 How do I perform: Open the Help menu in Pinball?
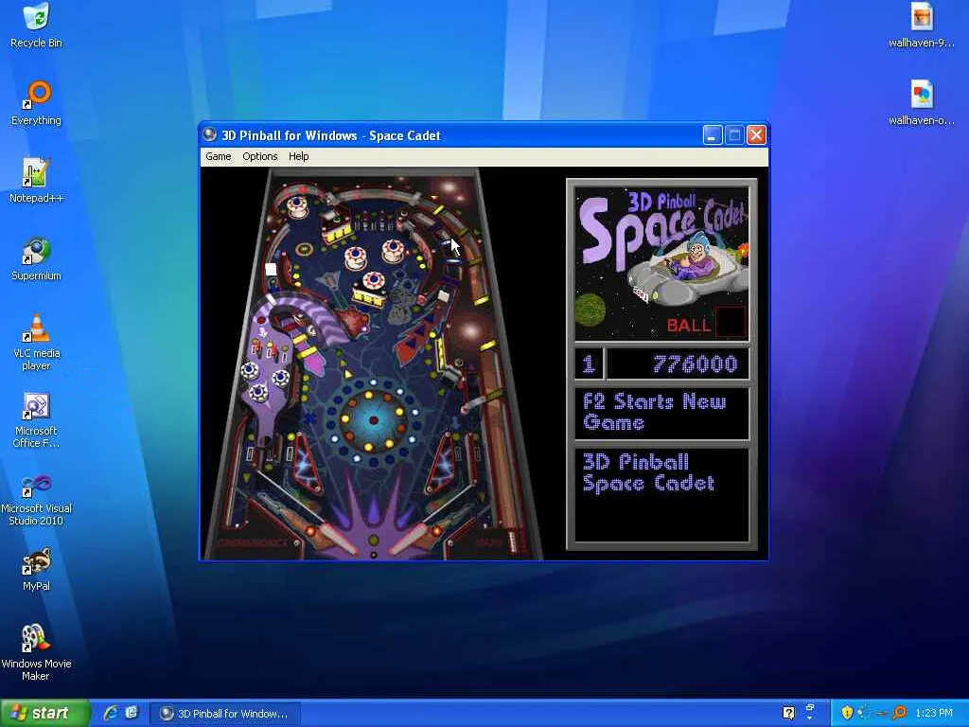pyautogui.click(x=298, y=156)
